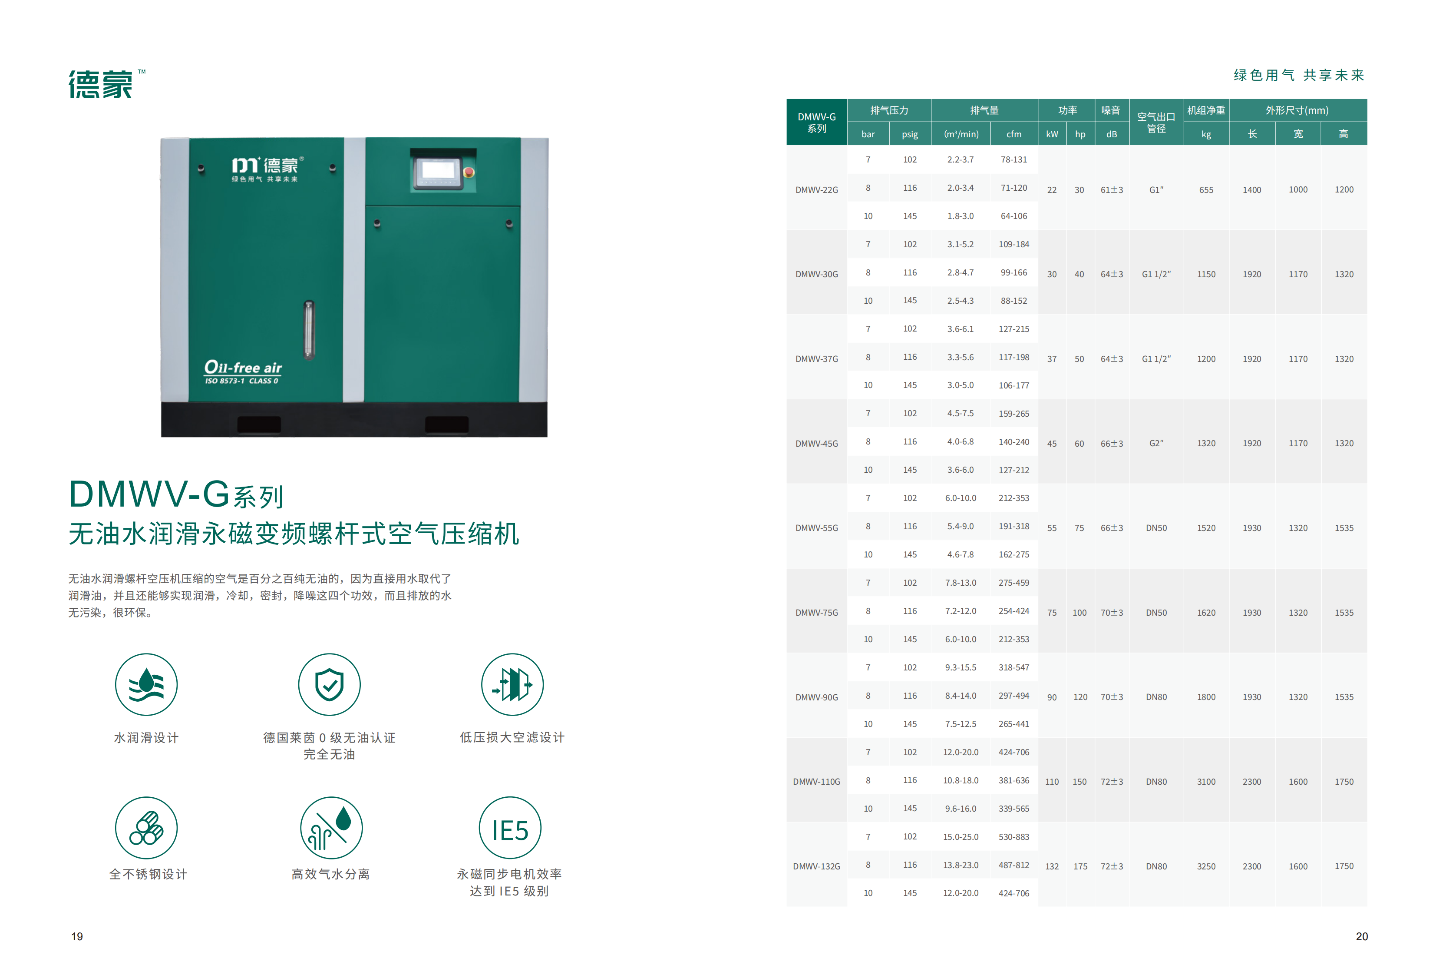The width and height of the screenshot is (1436, 975).
Task: Click the 159-265 cfm value
Action: (1014, 414)
